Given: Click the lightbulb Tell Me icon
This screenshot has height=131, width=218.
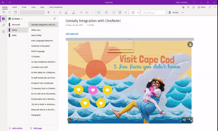Looking at the screenshot, I should [x=188, y=7].
